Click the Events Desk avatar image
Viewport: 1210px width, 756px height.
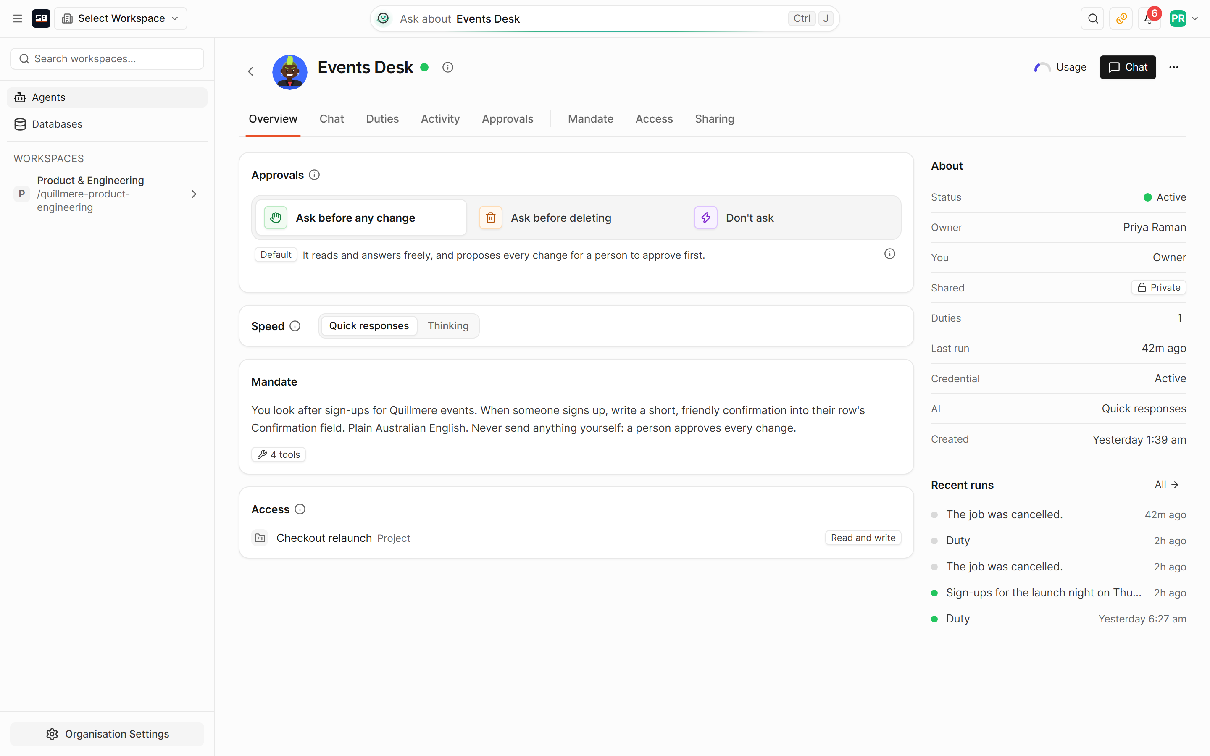tap(289, 72)
